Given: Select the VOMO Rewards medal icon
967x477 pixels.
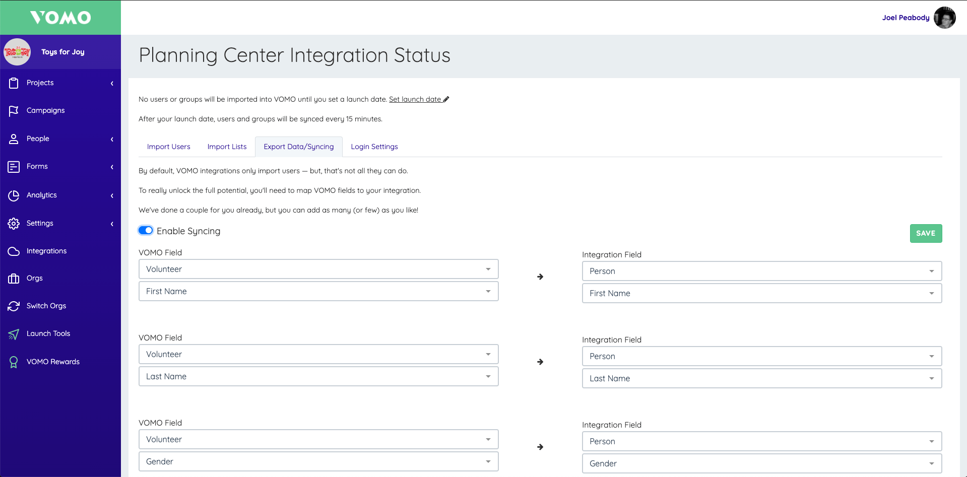Looking at the screenshot, I should pyautogui.click(x=14, y=361).
